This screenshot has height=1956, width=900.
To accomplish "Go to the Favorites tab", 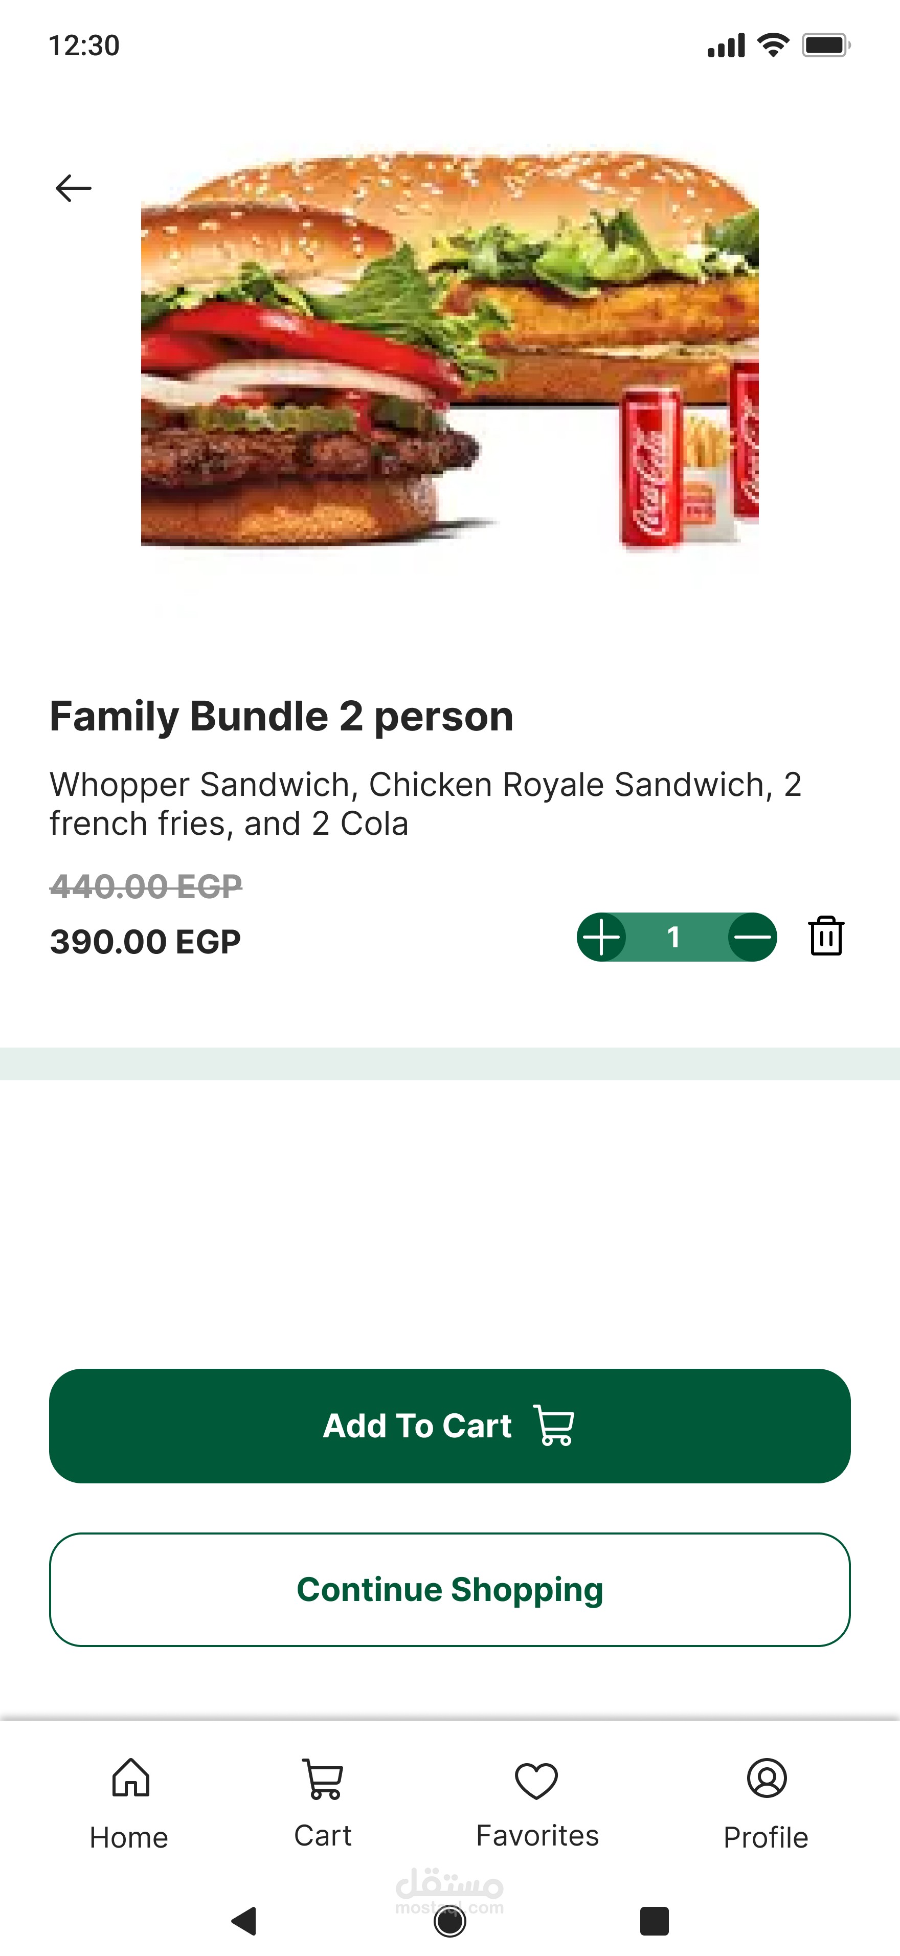I will 536,1803.
